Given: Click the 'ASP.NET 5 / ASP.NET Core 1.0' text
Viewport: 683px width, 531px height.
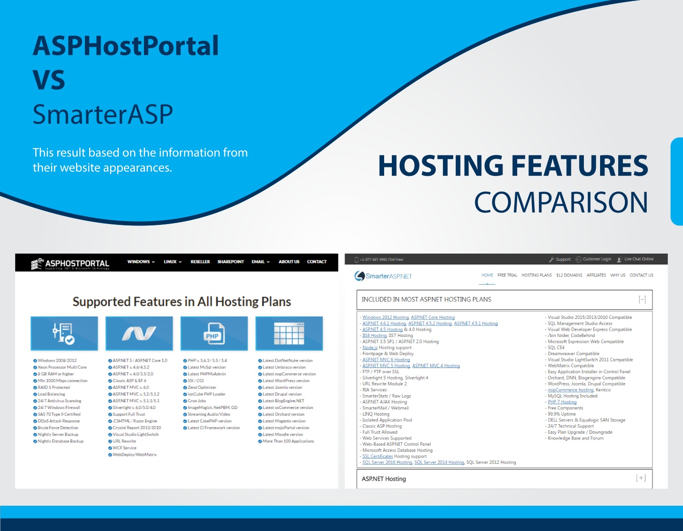Looking at the screenshot, I should tap(140, 361).
